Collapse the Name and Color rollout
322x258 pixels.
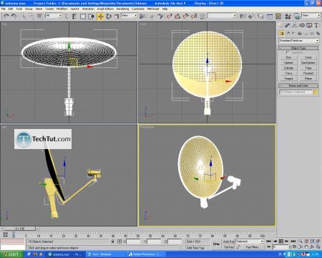[x=298, y=85]
